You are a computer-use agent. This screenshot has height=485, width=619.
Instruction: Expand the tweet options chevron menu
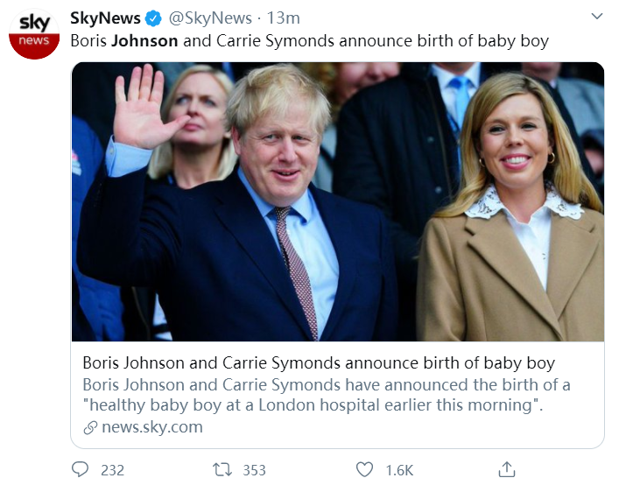pyautogui.click(x=596, y=17)
